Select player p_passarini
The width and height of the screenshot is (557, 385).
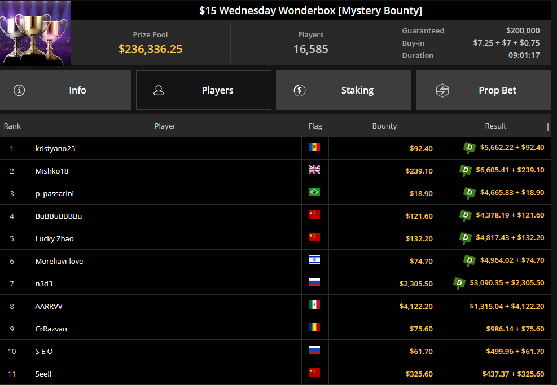55,194
